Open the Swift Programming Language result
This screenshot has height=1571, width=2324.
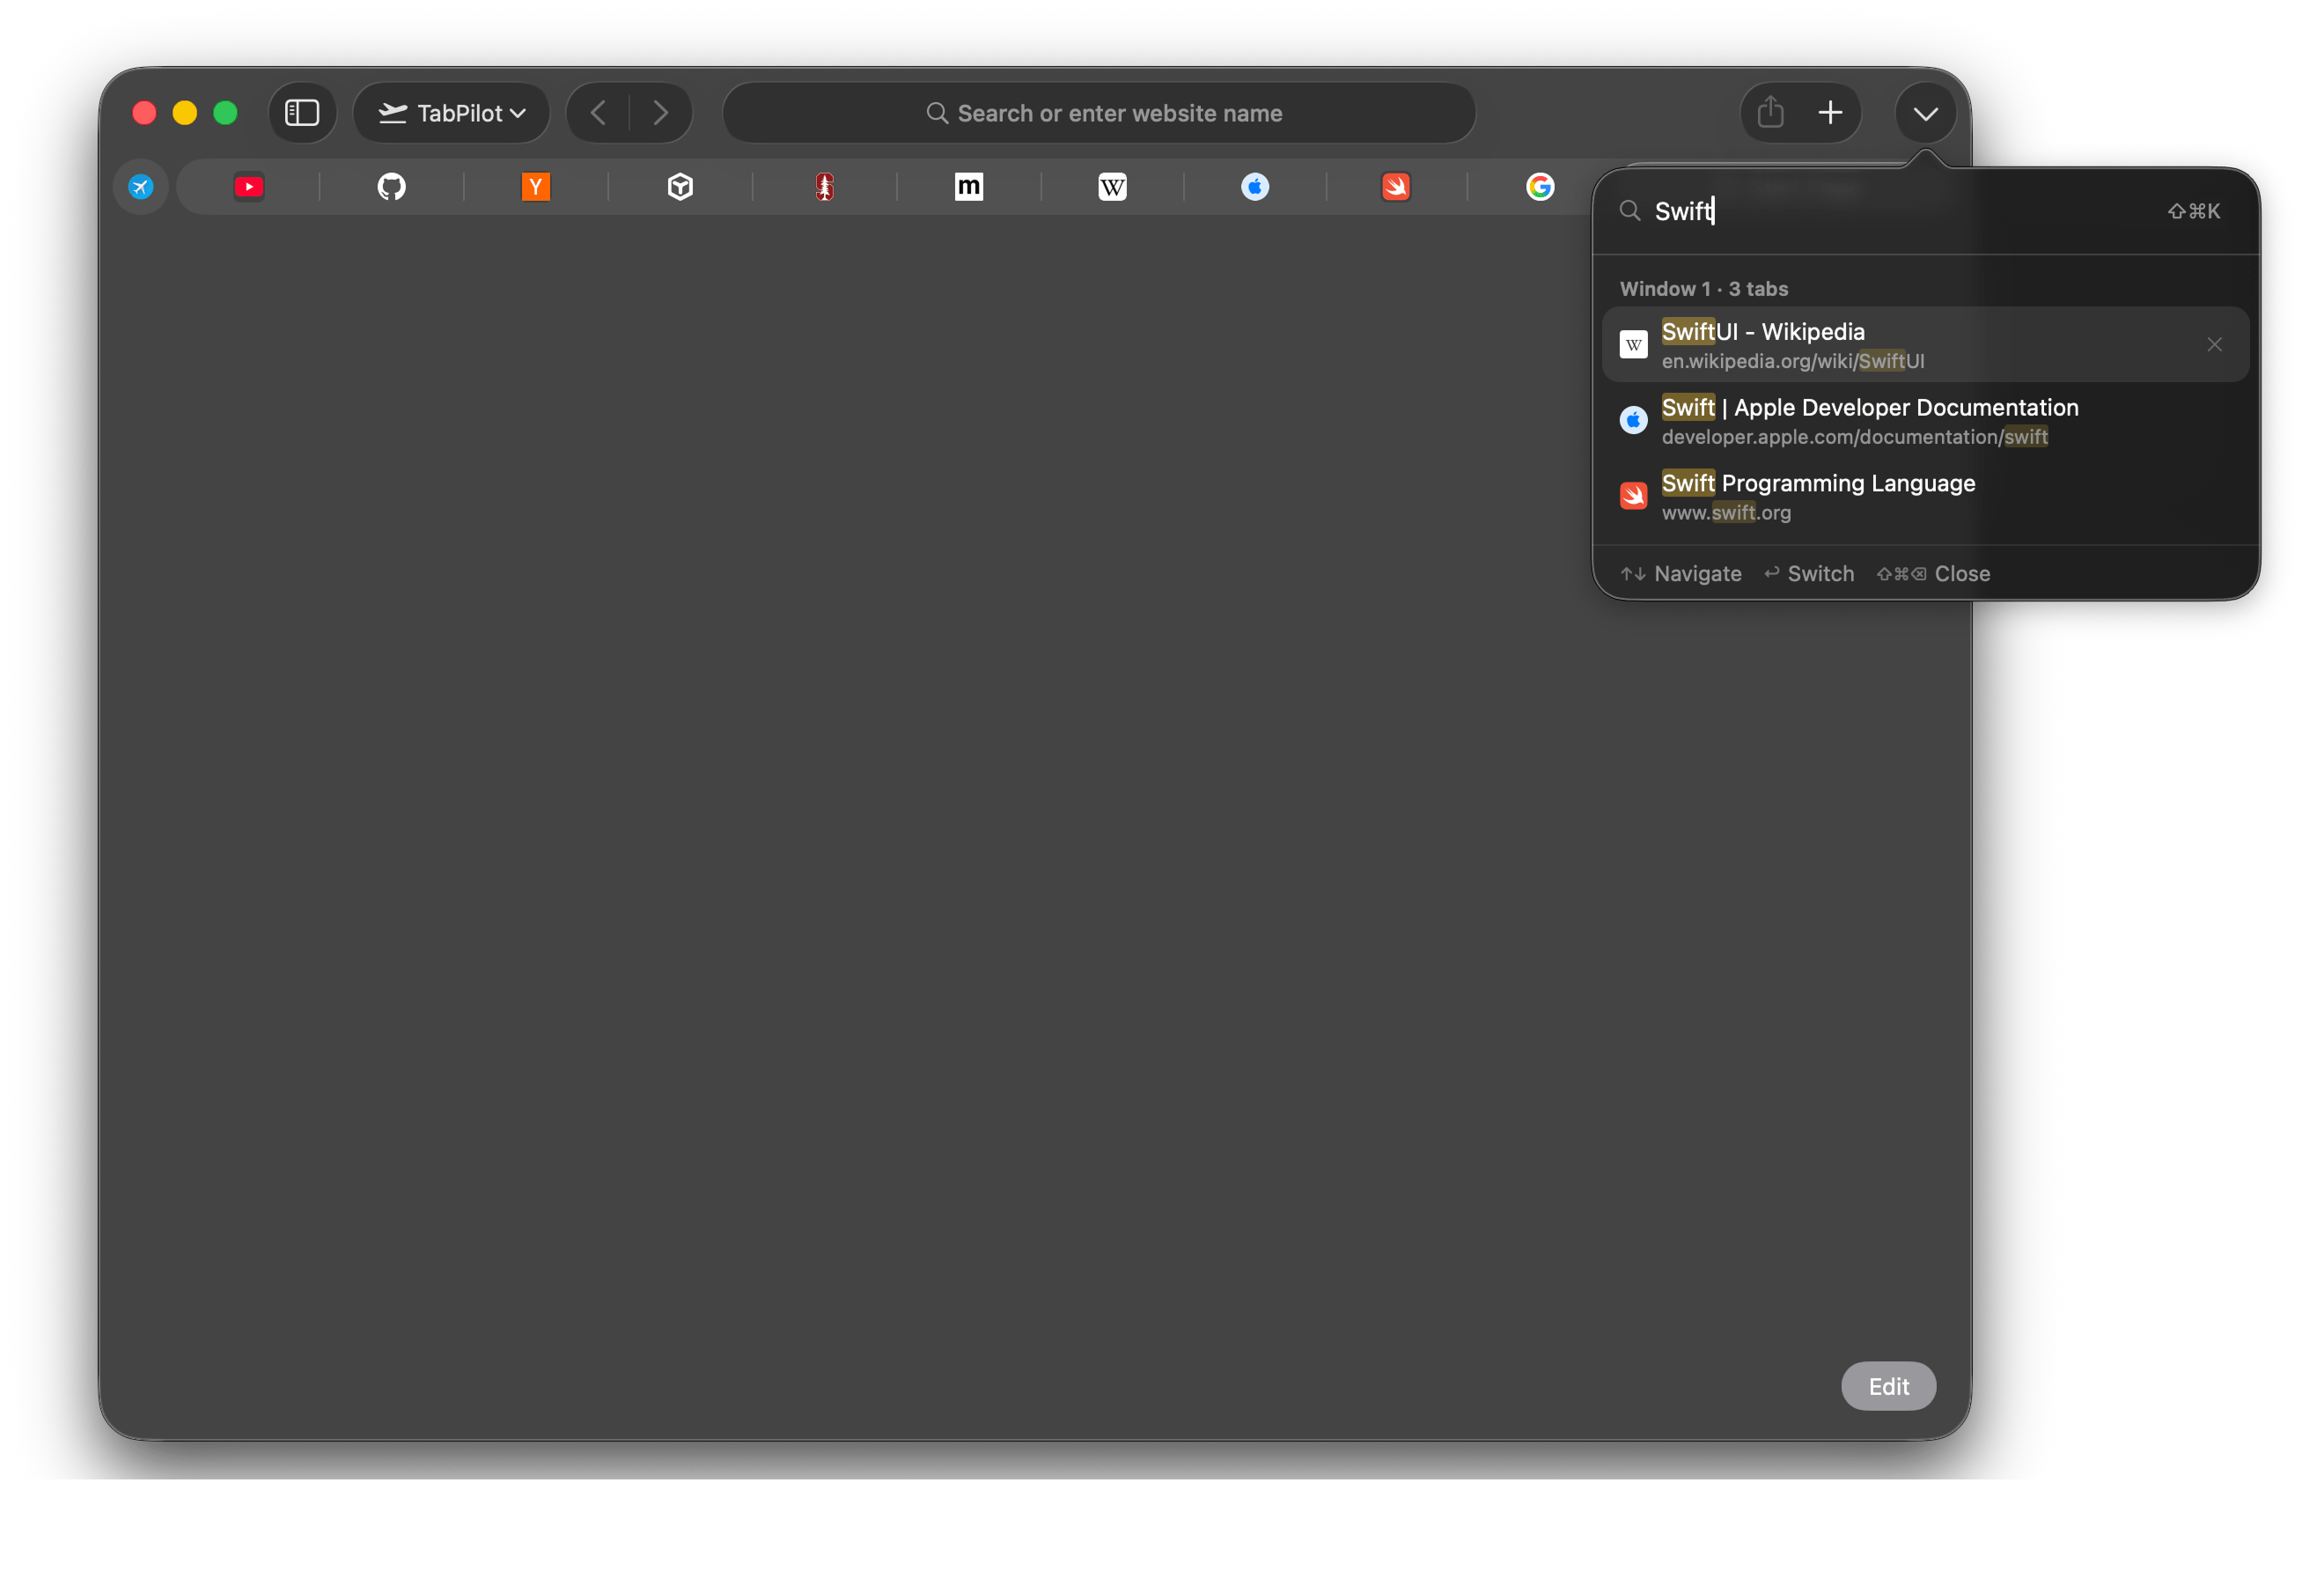1925,497
